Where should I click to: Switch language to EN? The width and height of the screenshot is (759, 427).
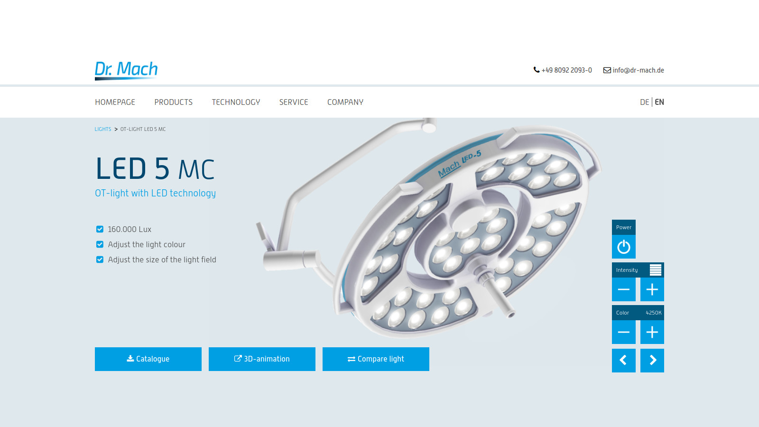659,102
